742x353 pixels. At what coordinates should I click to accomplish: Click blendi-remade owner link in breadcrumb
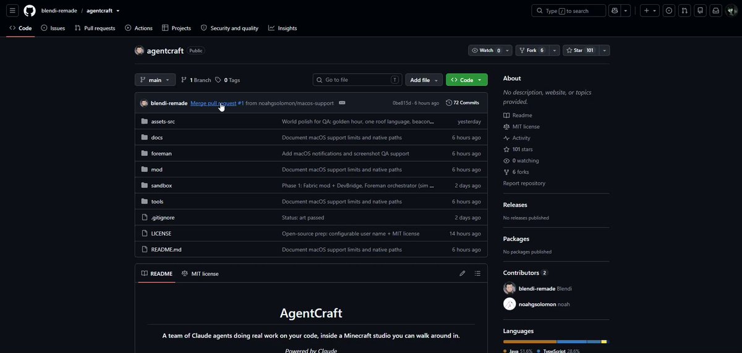59,11
